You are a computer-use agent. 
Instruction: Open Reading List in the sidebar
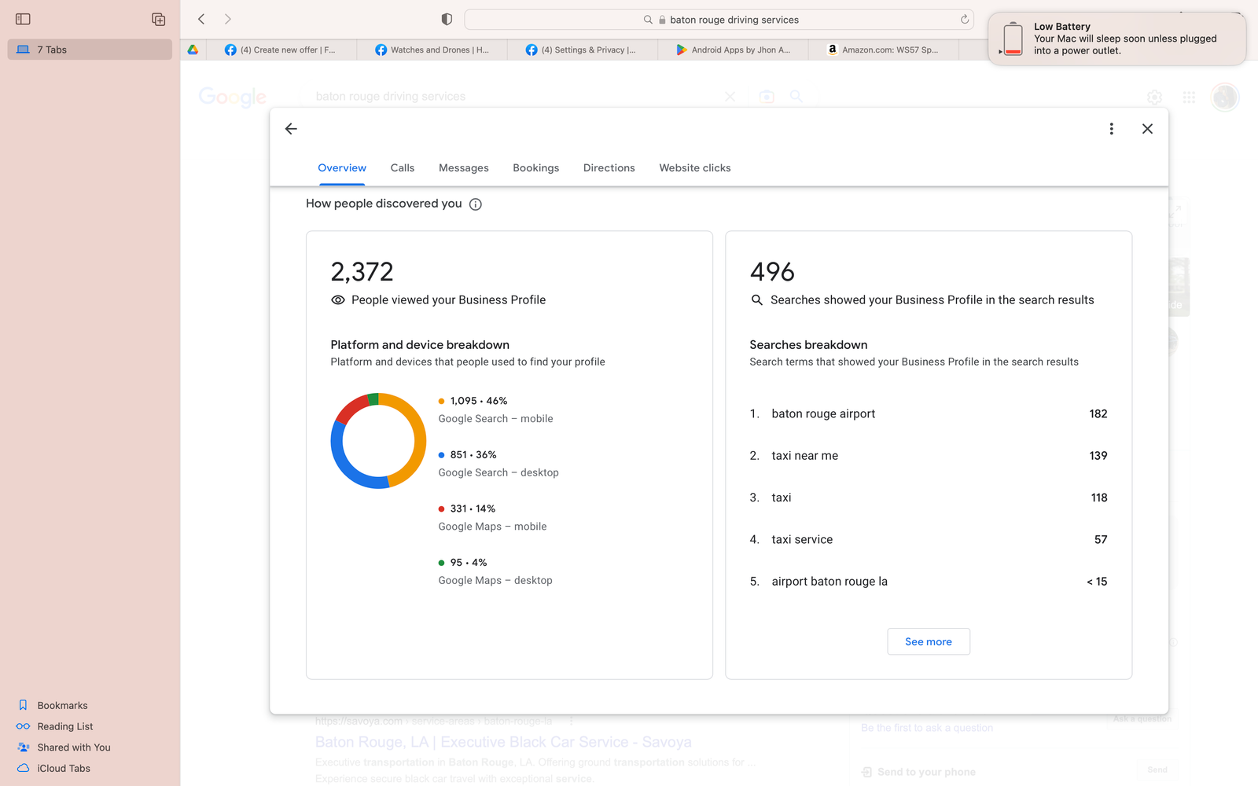(64, 726)
